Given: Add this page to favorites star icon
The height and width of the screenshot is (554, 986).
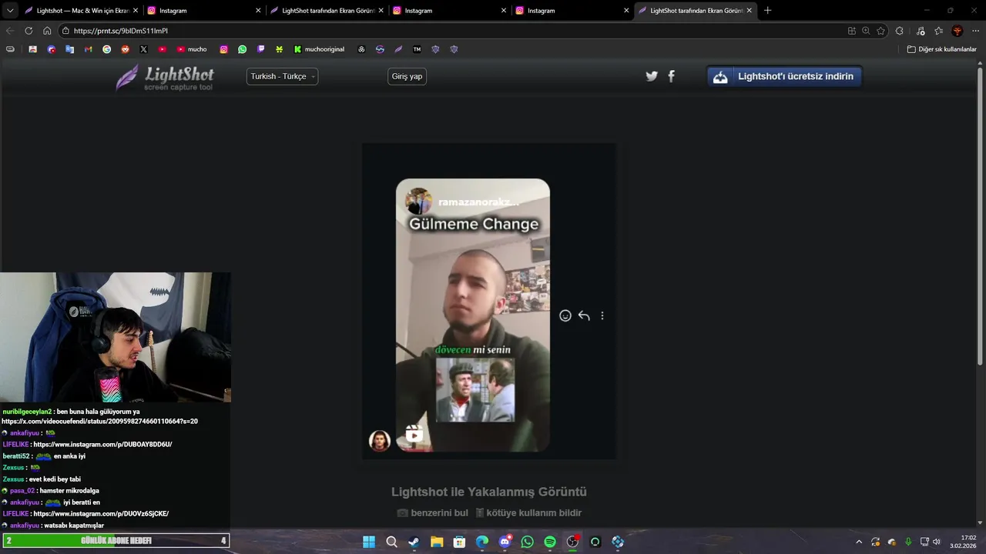Looking at the screenshot, I should (x=881, y=31).
